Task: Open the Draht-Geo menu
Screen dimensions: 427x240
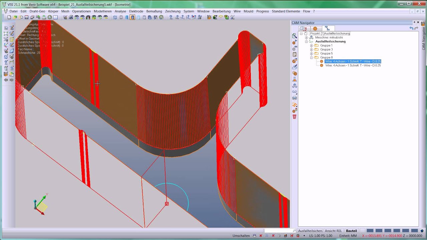Action: (x=37, y=11)
